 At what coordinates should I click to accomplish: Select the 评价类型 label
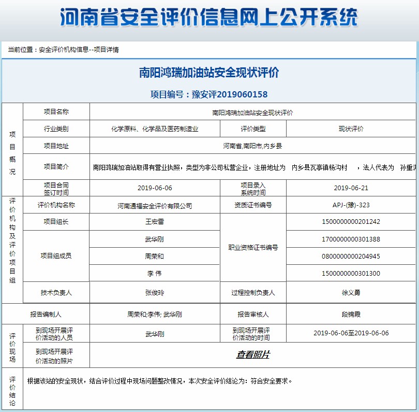(x=253, y=129)
